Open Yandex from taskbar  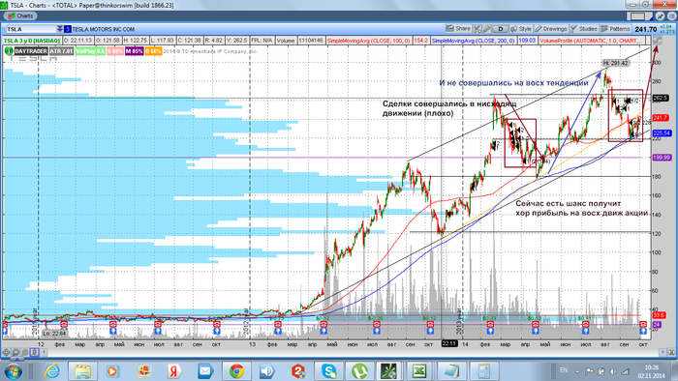point(173,371)
